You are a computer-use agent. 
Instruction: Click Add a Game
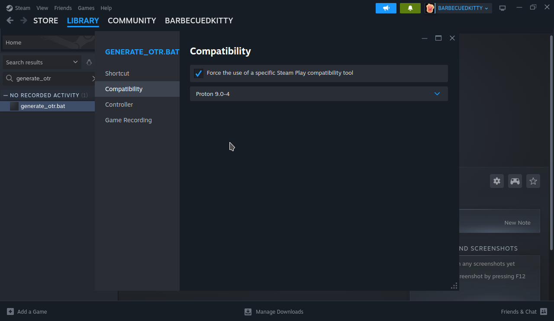27,311
